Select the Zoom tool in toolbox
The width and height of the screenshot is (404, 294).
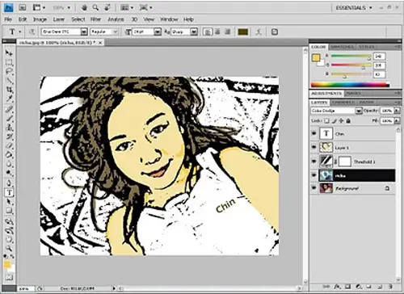pos(9,248)
